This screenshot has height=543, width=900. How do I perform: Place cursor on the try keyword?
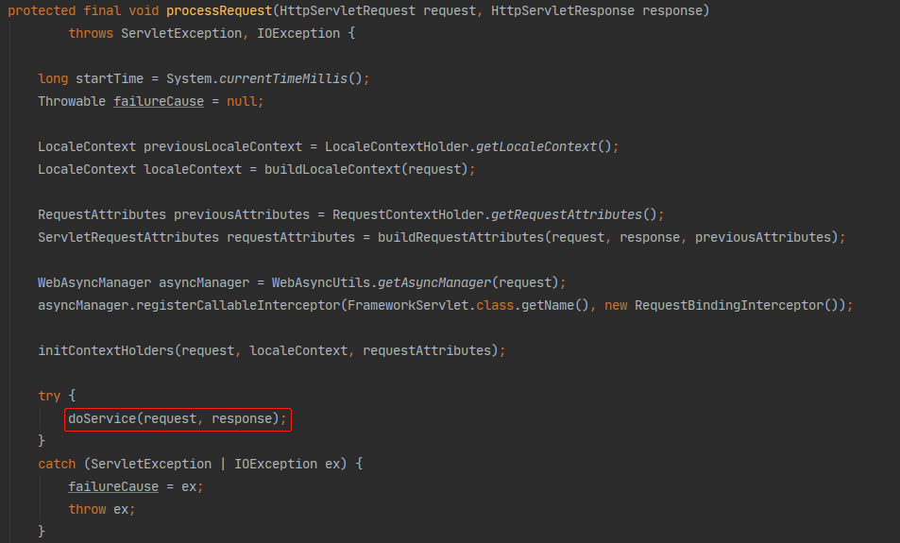(49, 396)
